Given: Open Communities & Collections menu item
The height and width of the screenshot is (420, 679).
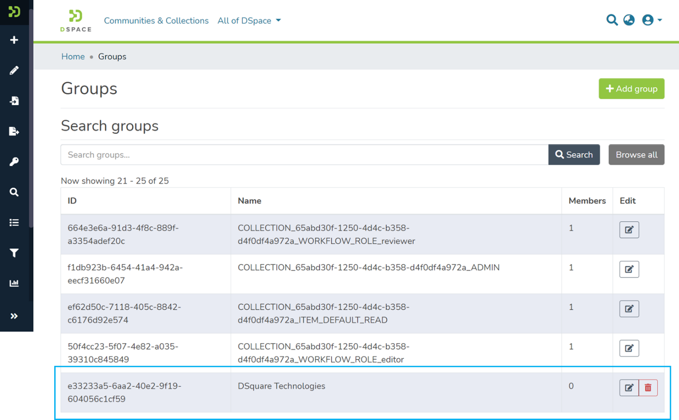Looking at the screenshot, I should [156, 20].
